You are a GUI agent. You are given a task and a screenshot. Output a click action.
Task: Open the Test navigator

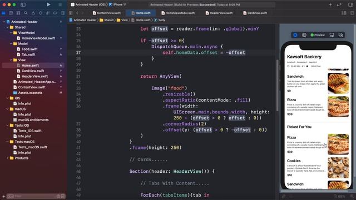click(41, 13)
